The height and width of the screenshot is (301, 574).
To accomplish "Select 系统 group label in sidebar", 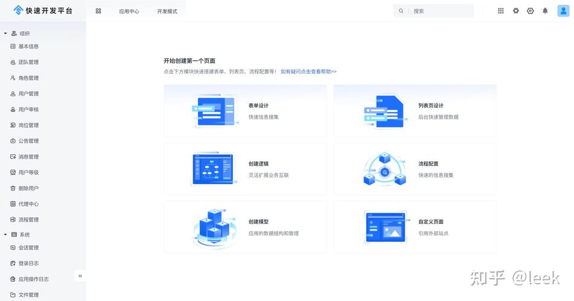I will 25,235.
